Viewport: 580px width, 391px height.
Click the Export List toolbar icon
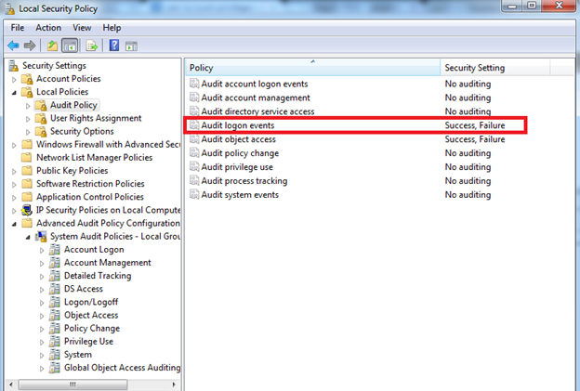click(92, 46)
